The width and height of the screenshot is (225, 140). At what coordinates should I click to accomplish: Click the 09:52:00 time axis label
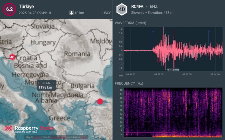159,75
